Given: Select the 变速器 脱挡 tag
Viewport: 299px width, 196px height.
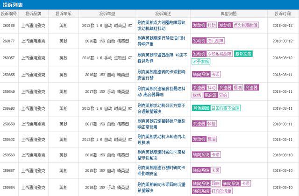Looking at the screenshot, I should click(197, 95).
